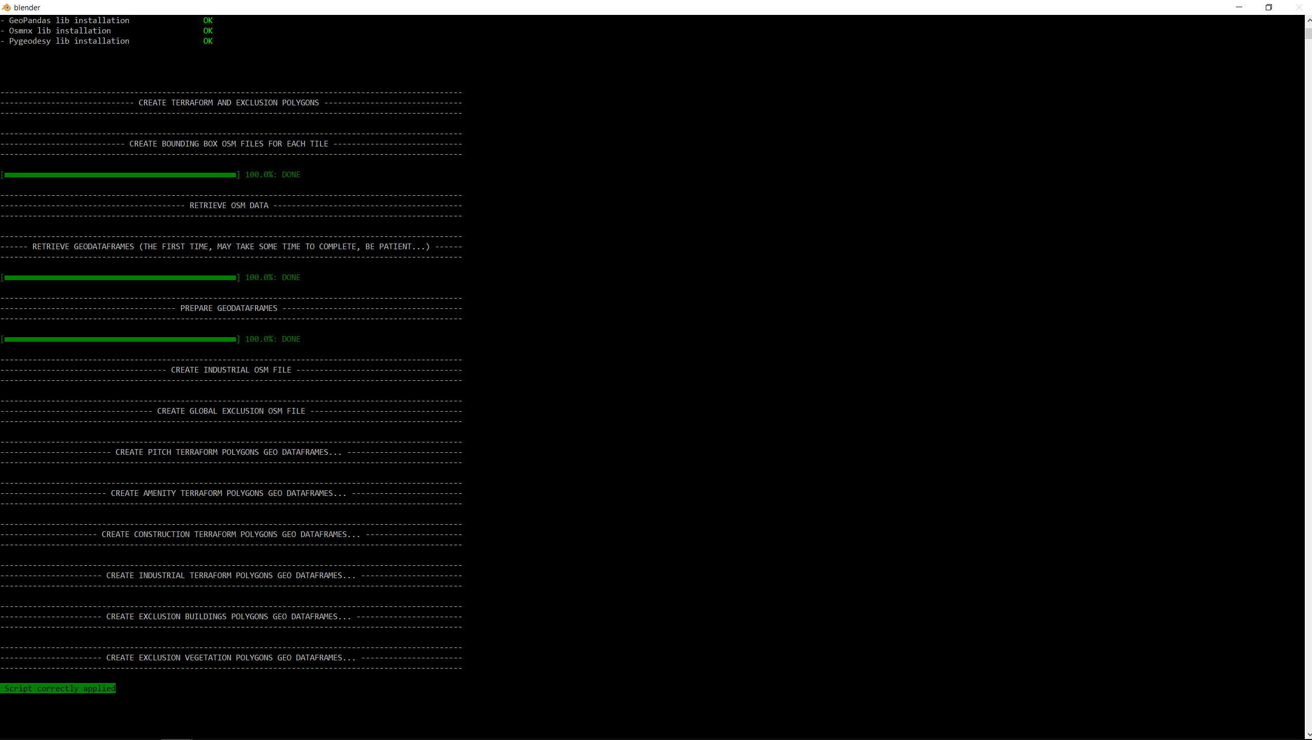Click the 'Script correctly applied' message
The image size is (1312, 740).
tap(58, 688)
